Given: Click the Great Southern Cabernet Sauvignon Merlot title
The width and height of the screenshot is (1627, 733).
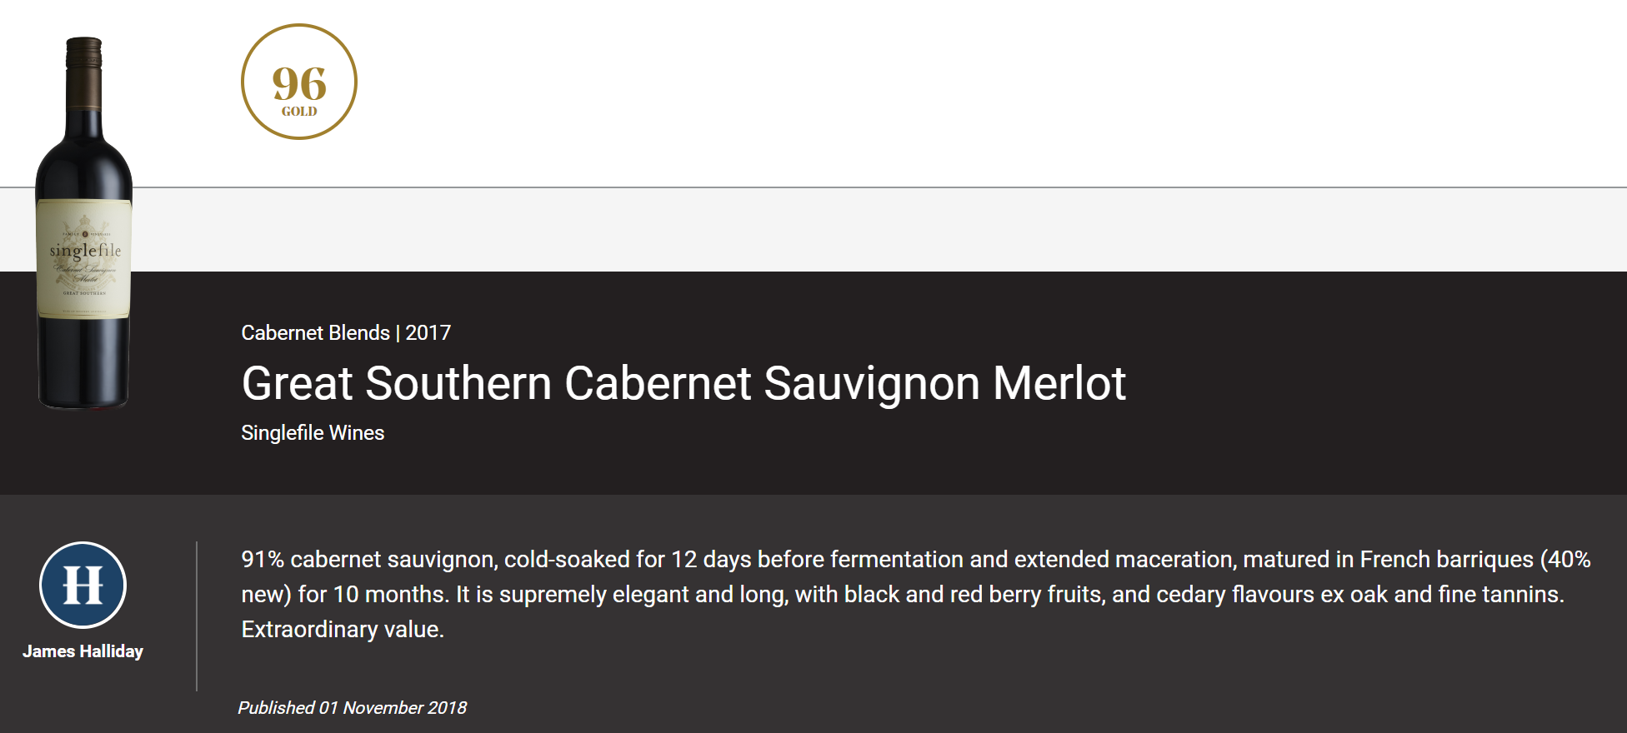Looking at the screenshot, I should (x=683, y=383).
